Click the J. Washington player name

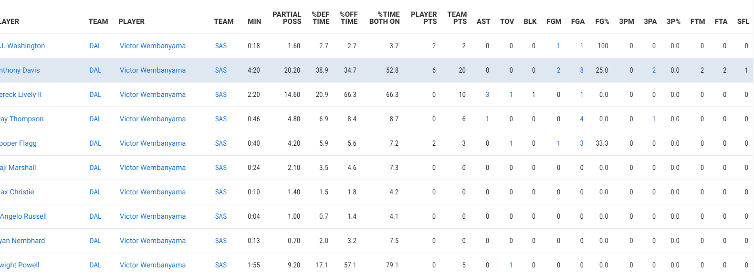pos(22,46)
